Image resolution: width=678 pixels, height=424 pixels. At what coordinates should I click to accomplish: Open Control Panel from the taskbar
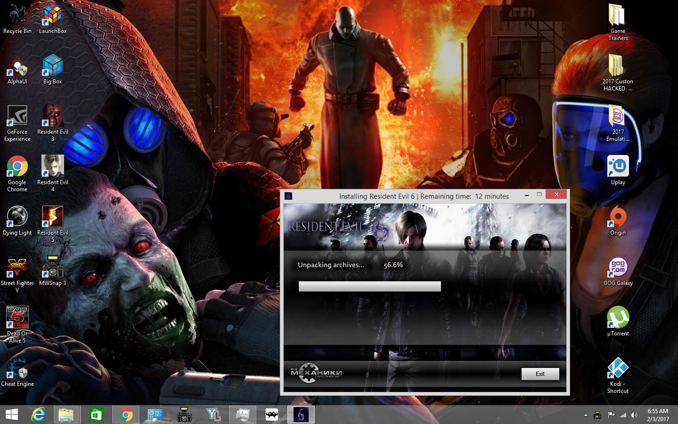pyautogui.click(x=155, y=415)
